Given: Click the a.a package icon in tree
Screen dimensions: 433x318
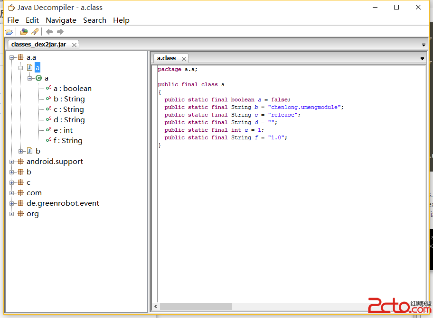Looking at the screenshot, I should 20,57.
